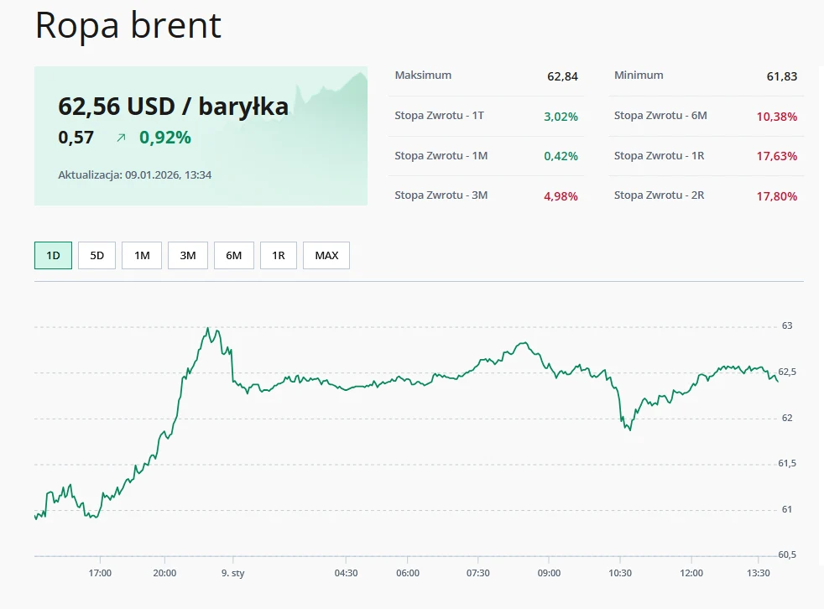This screenshot has height=609, width=824.
Task: Click the Stopa Zwrotu 6M value 10,38%
Action: [776, 117]
